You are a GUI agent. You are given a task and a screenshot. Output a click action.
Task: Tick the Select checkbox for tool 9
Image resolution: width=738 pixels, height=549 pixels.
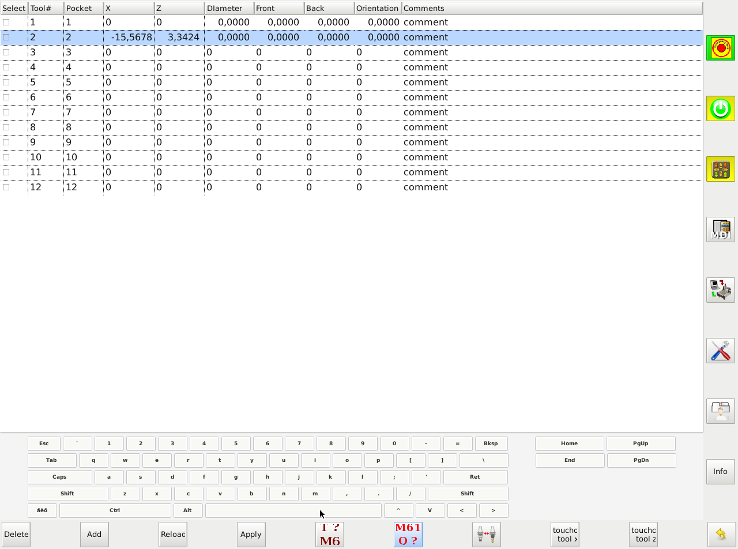[x=6, y=142]
